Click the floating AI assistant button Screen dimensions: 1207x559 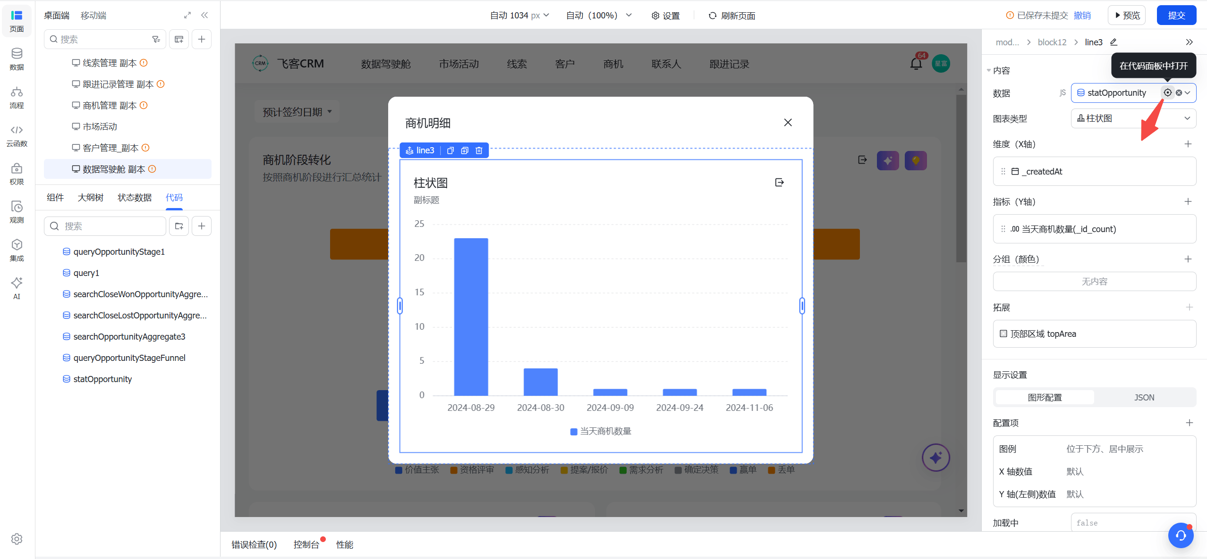point(935,457)
